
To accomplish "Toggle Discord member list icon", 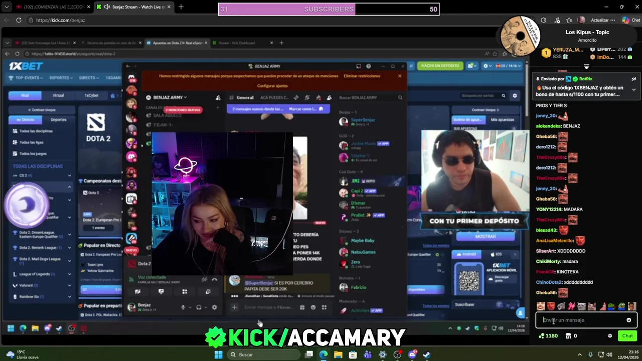I will [x=329, y=97].
